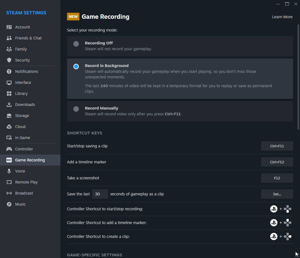Change the F12 screenshot shortcut key
Viewport: 300px width, 258px height.
tap(277, 178)
